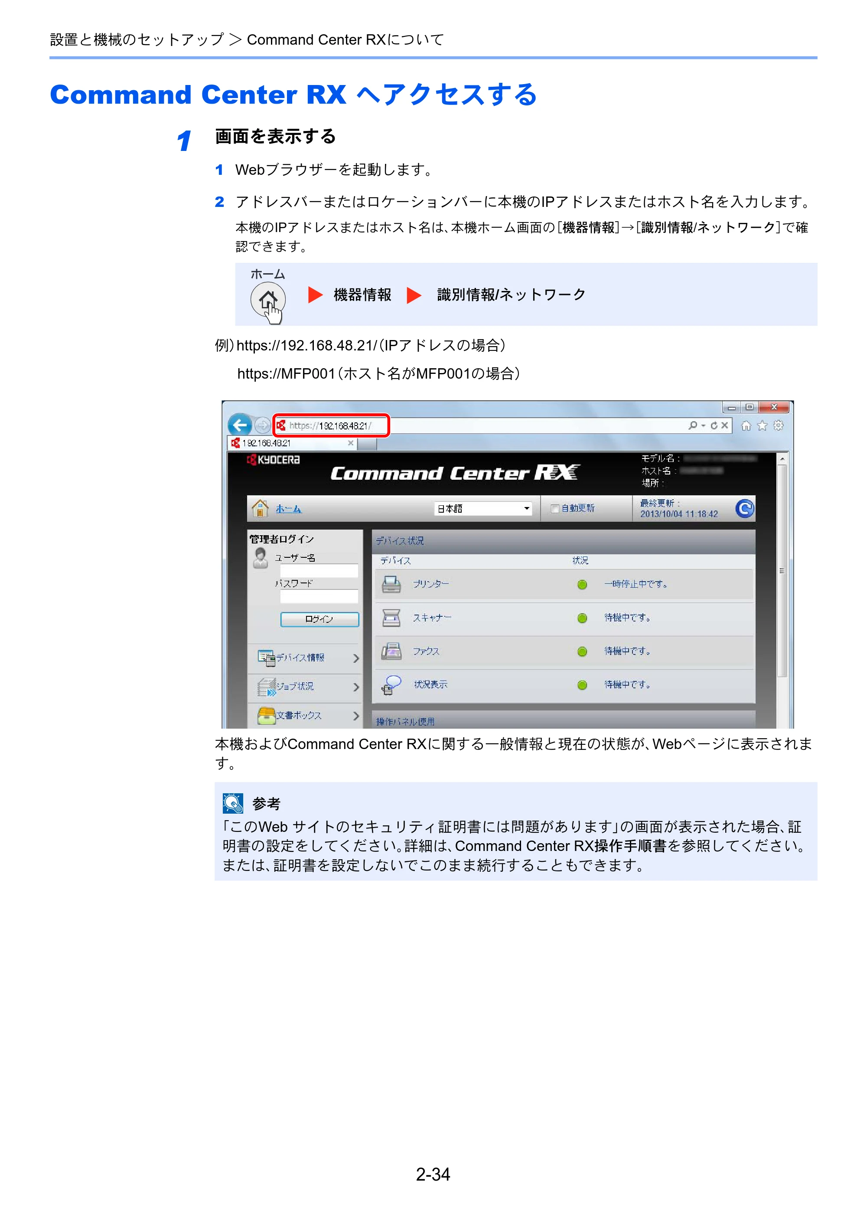Expand the ジョブ状況 chevron arrow
The height and width of the screenshot is (1227, 867).
pyautogui.click(x=356, y=687)
